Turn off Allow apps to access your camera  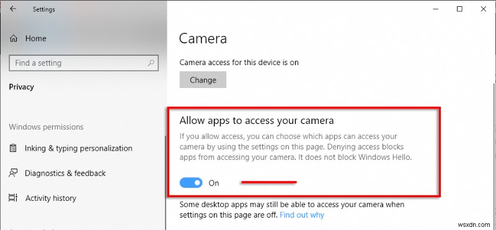[x=191, y=183]
